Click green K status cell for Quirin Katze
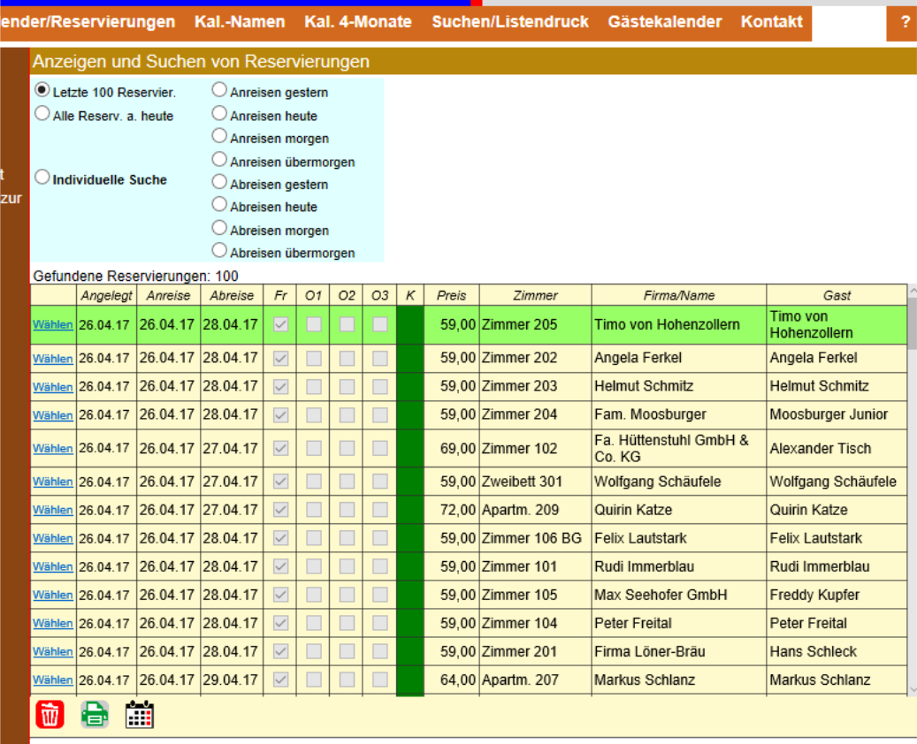 point(410,510)
